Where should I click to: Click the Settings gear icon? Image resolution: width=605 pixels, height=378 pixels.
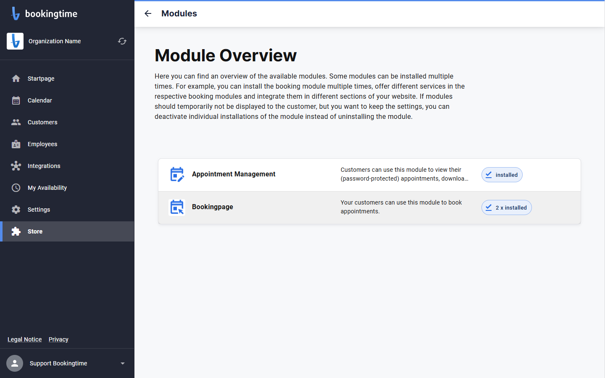(x=16, y=210)
